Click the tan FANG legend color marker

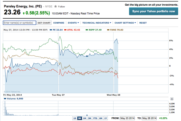(x=108, y=30)
